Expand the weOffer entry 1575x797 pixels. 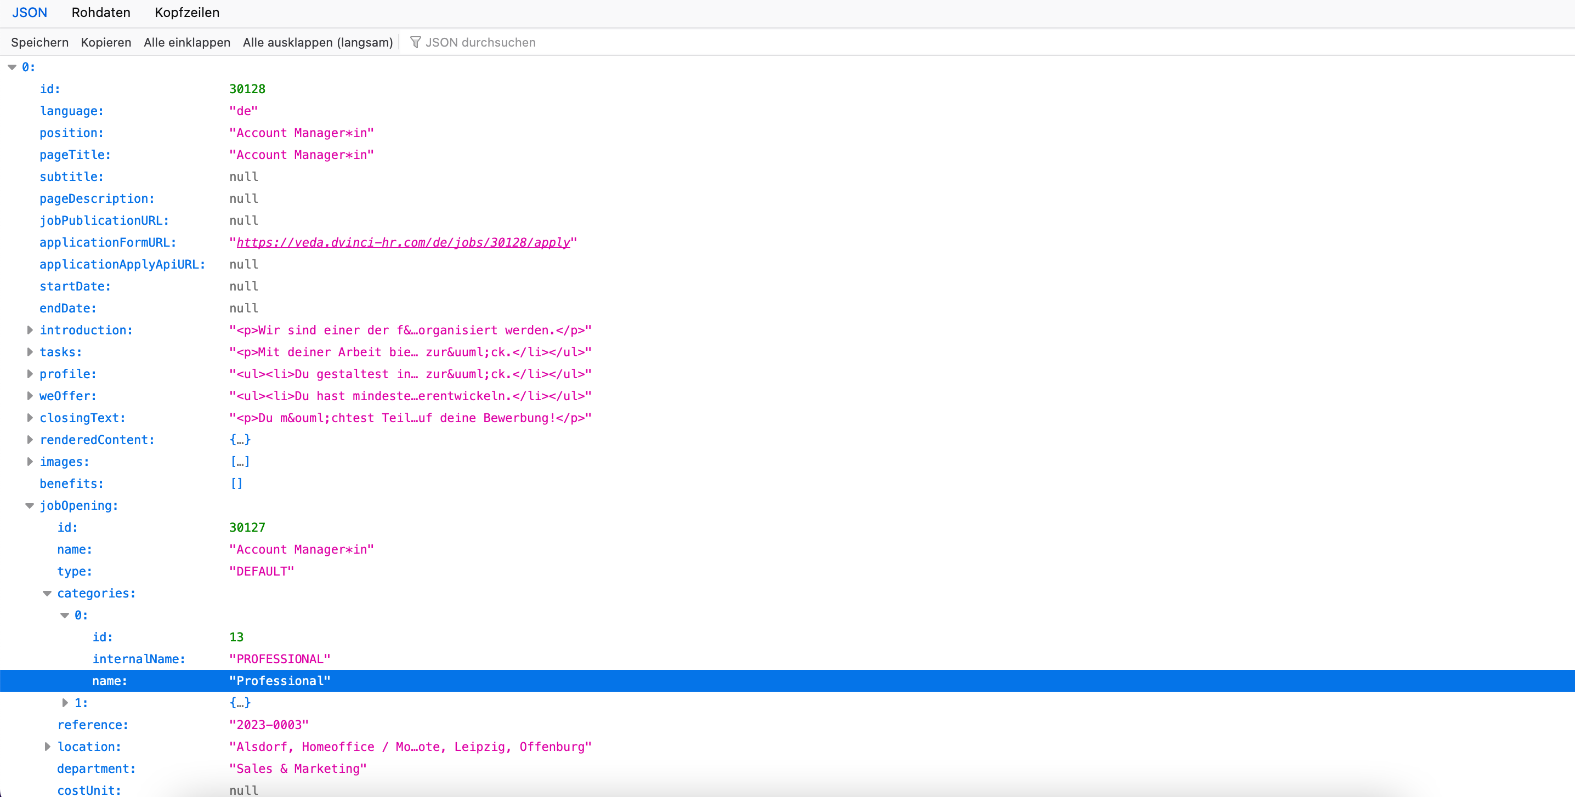[x=30, y=396]
